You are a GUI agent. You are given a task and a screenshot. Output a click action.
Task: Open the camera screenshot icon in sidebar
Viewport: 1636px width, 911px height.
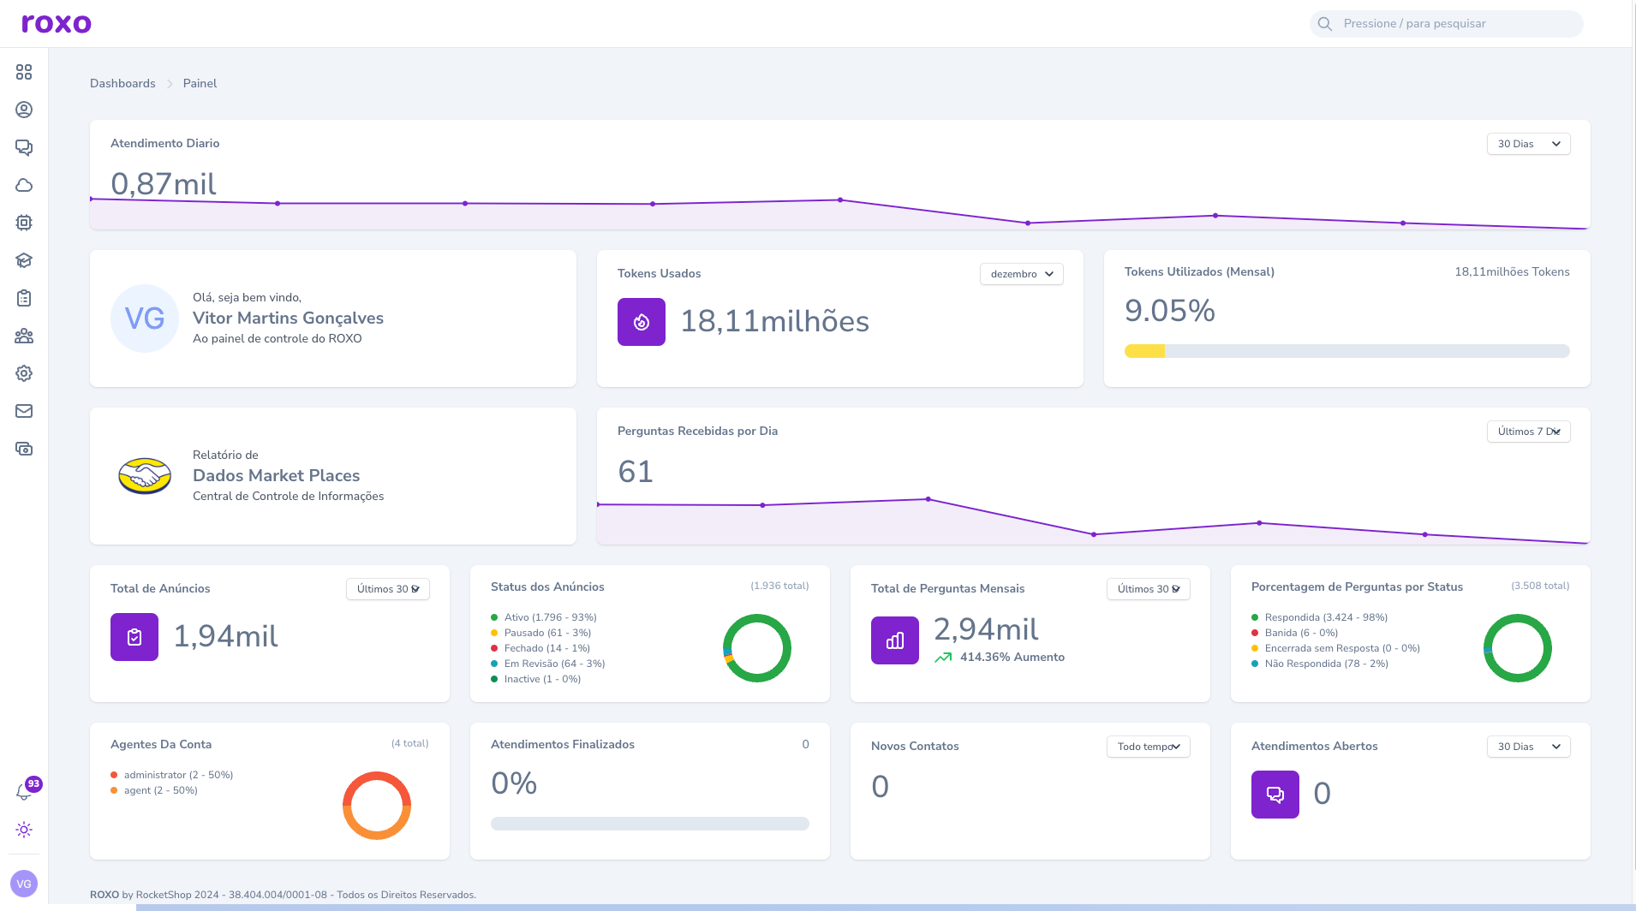[24, 449]
